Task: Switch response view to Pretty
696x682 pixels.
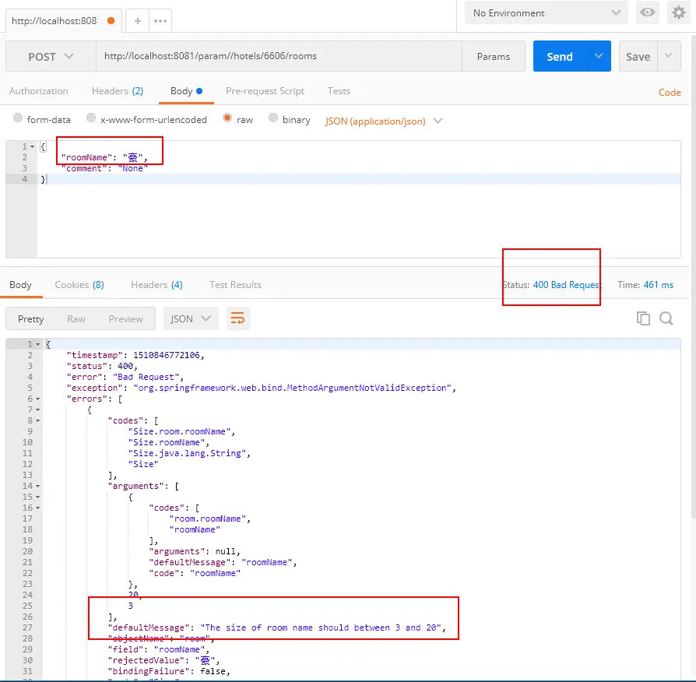Action: (x=30, y=318)
